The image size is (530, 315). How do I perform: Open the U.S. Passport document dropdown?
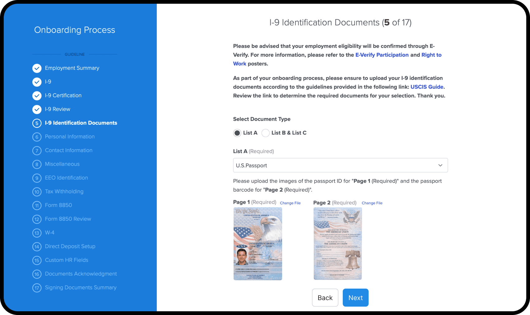coord(340,165)
